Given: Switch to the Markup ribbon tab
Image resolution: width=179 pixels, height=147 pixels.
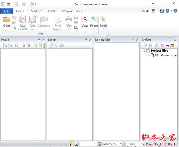Looking at the screenshot, I should [x=36, y=11].
